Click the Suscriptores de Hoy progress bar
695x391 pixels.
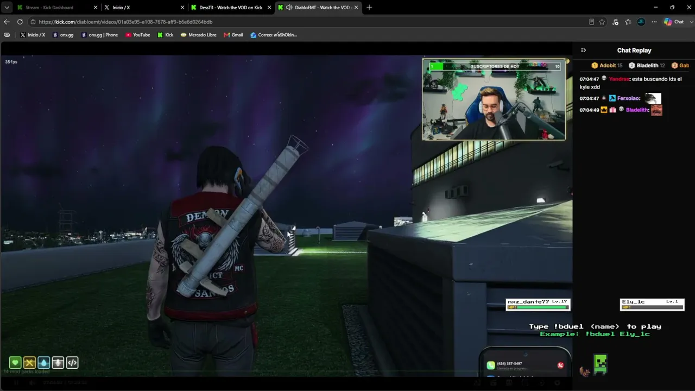point(495,66)
